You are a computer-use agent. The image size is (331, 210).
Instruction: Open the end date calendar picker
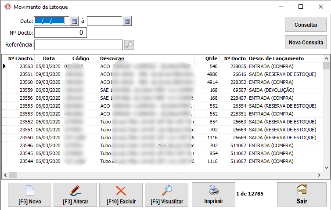pos(127,21)
